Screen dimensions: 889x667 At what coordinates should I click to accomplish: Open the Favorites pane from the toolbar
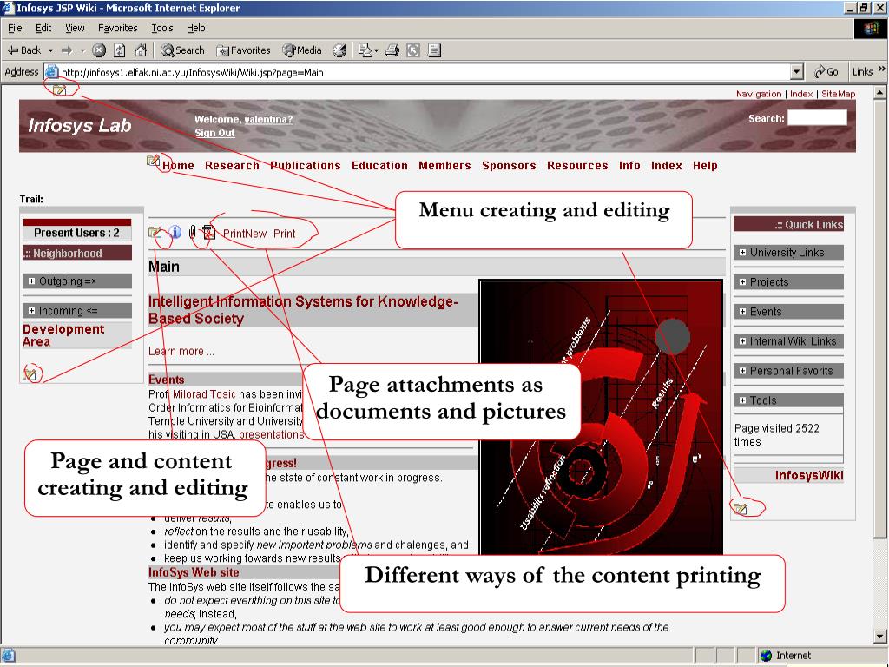click(243, 50)
